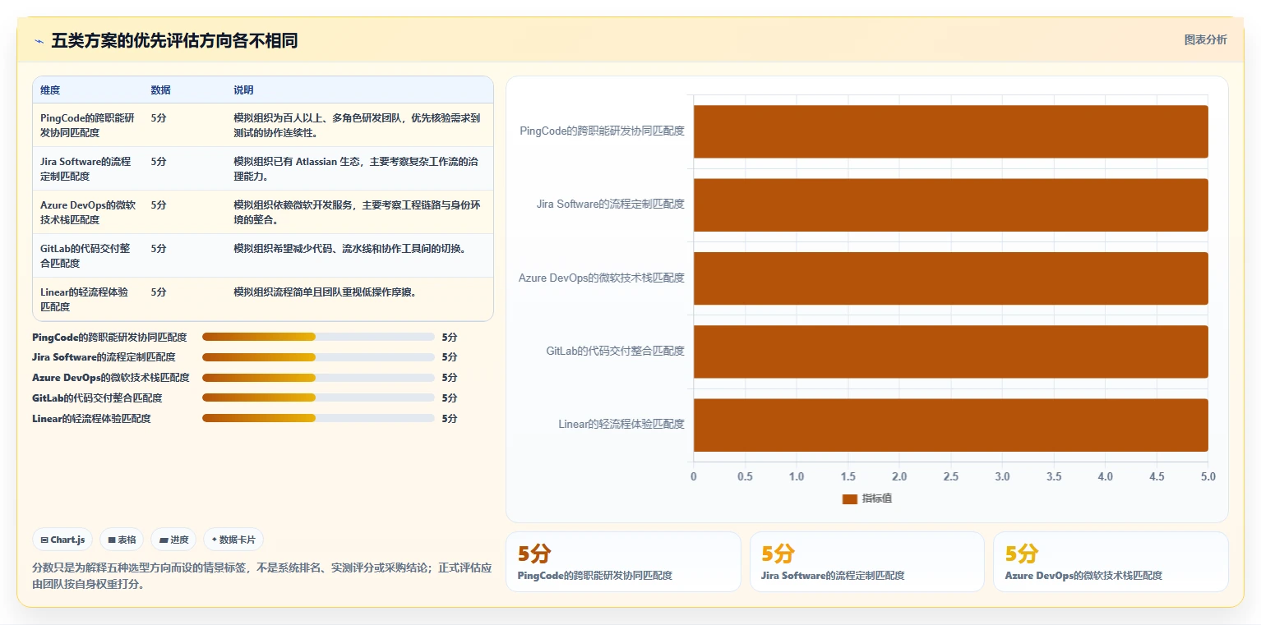This screenshot has width=1261, height=625.
Task: Click the Linear progress bar
Action: pyautogui.click(x=318, y=418)
